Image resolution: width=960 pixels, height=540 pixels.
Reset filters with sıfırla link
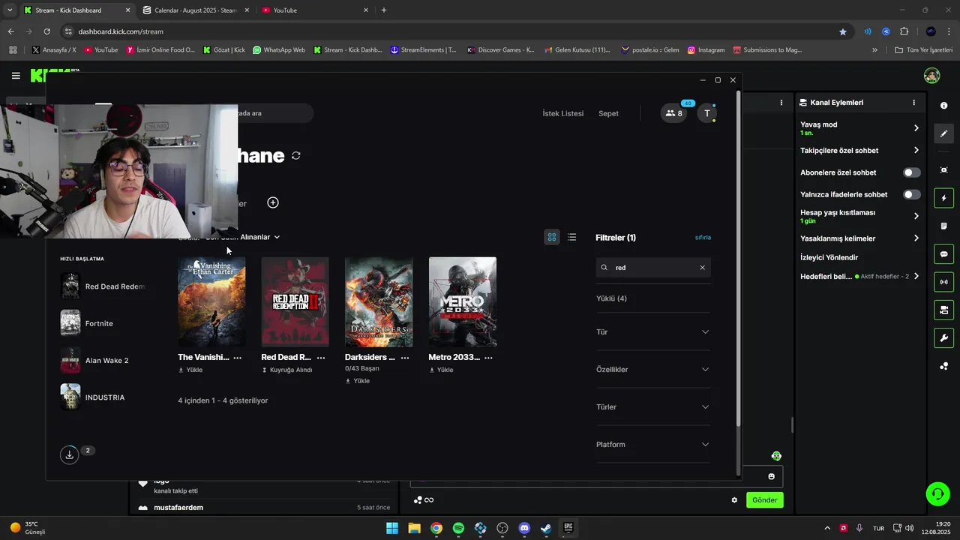point(703,237)
